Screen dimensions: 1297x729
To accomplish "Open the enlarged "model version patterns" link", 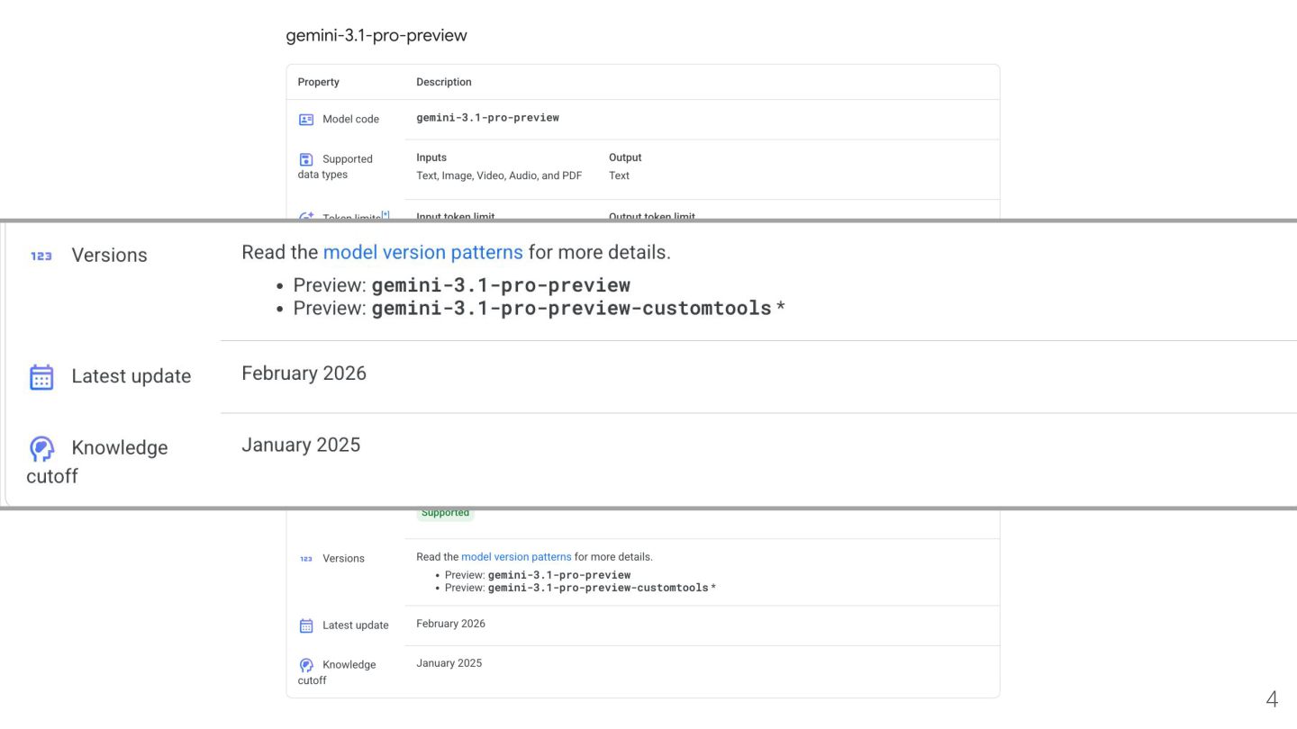I will coord(422,253).
